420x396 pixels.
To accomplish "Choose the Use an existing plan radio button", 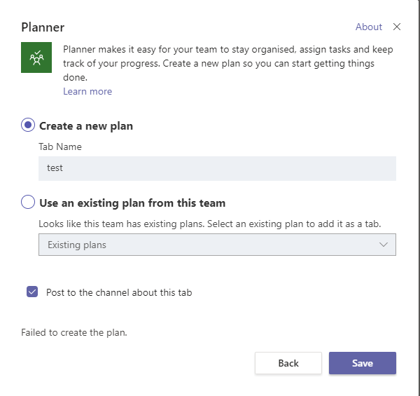I will coord(28,203).
